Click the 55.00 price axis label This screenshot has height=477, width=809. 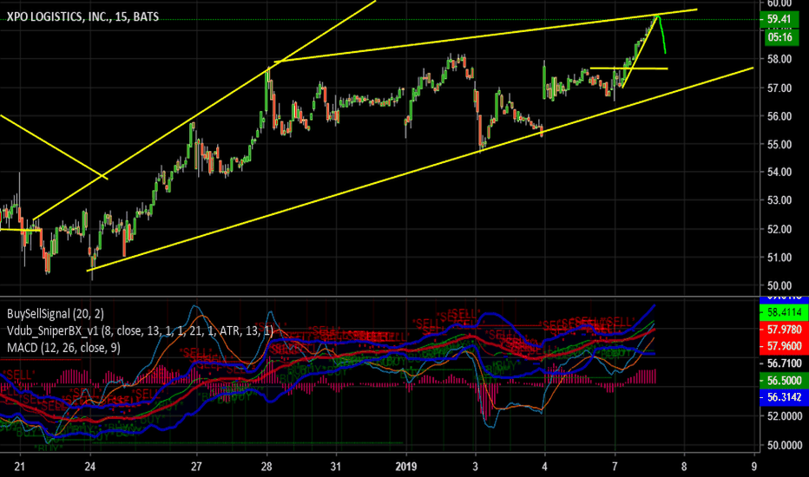779,144
